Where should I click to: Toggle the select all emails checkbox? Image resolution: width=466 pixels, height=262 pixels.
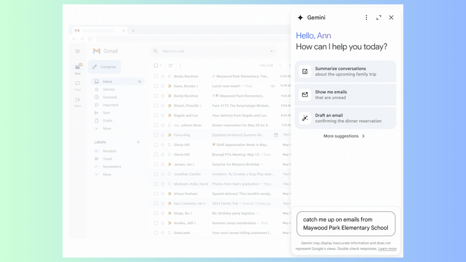[x=156, y=65]
